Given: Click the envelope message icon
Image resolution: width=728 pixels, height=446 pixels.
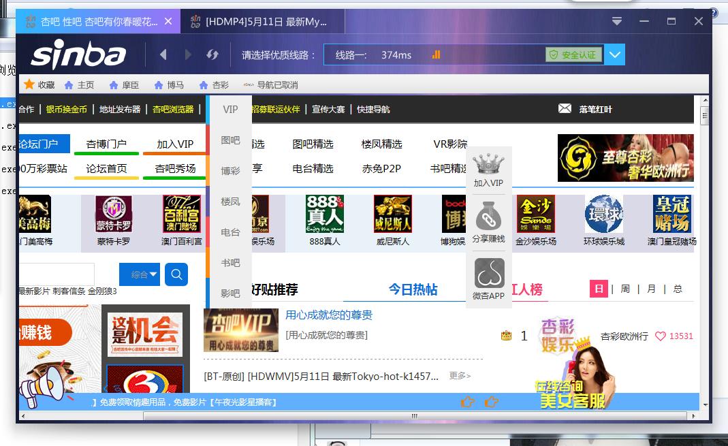Looking at the screenshot, I should (565, 108).
